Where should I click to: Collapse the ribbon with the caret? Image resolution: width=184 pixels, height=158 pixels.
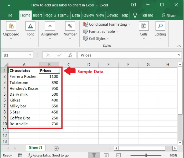[179, 46]
